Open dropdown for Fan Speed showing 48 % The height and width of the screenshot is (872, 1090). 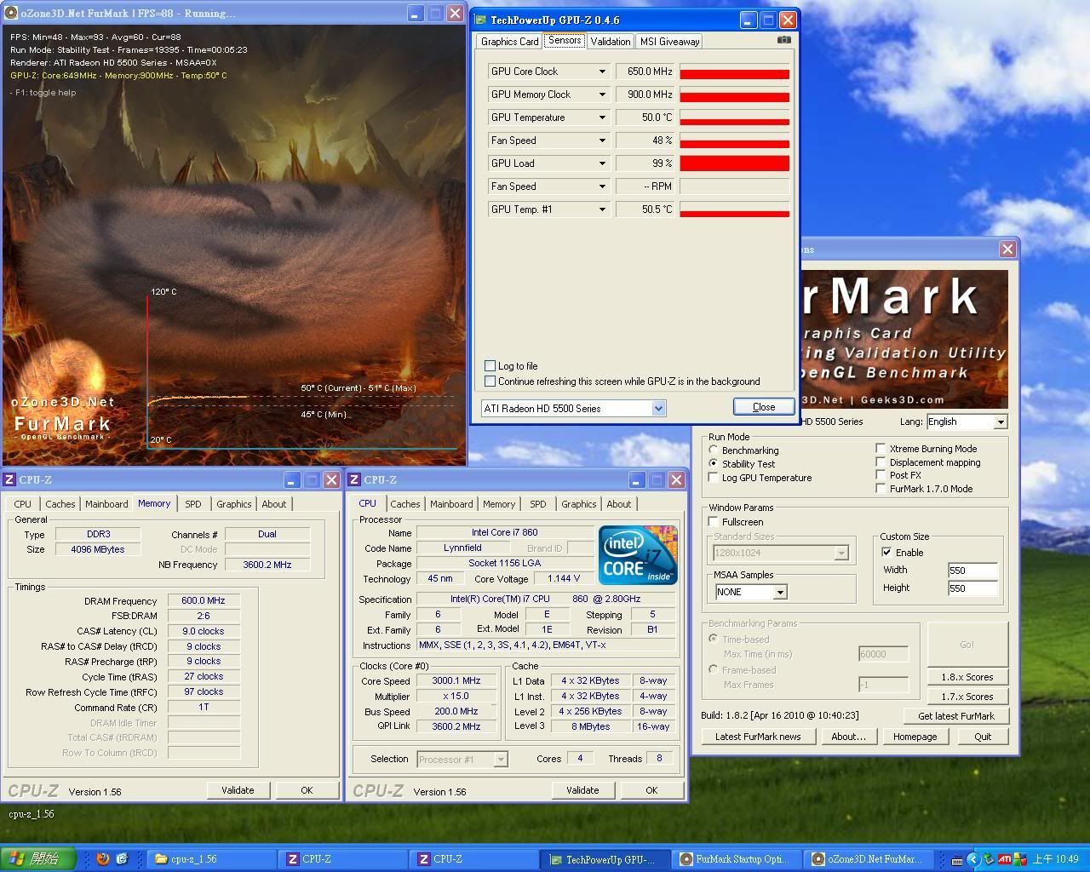coord(602,141)
